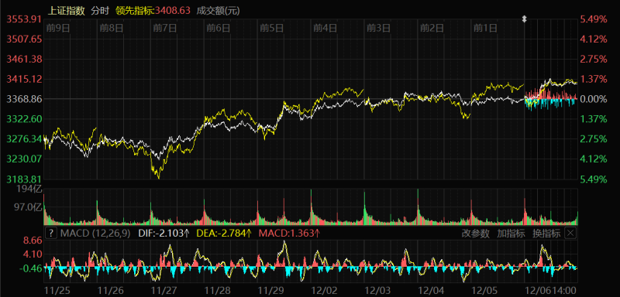
Task: Select the 前4日 day marker
Action: click(x=325, y=28)
